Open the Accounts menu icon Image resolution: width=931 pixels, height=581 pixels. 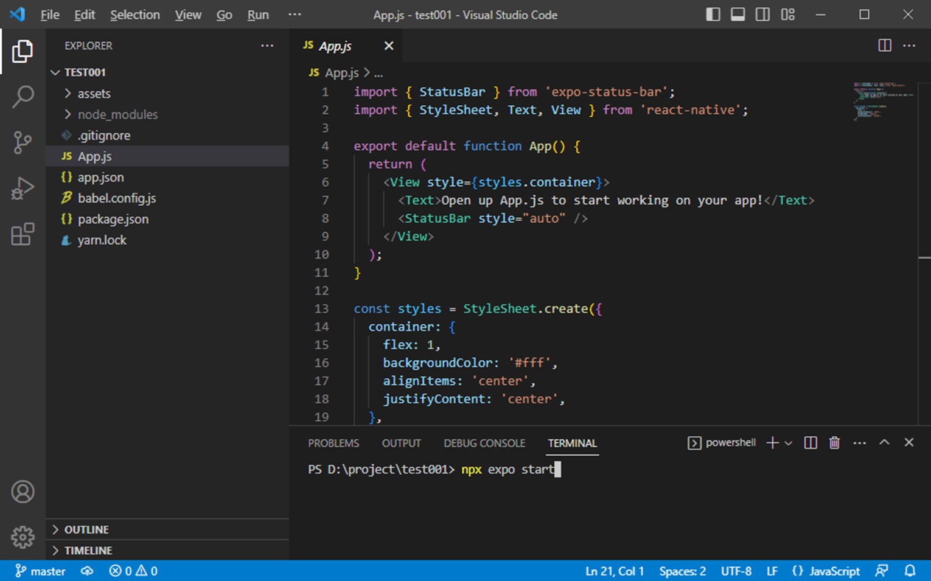[x=23, y=492]
